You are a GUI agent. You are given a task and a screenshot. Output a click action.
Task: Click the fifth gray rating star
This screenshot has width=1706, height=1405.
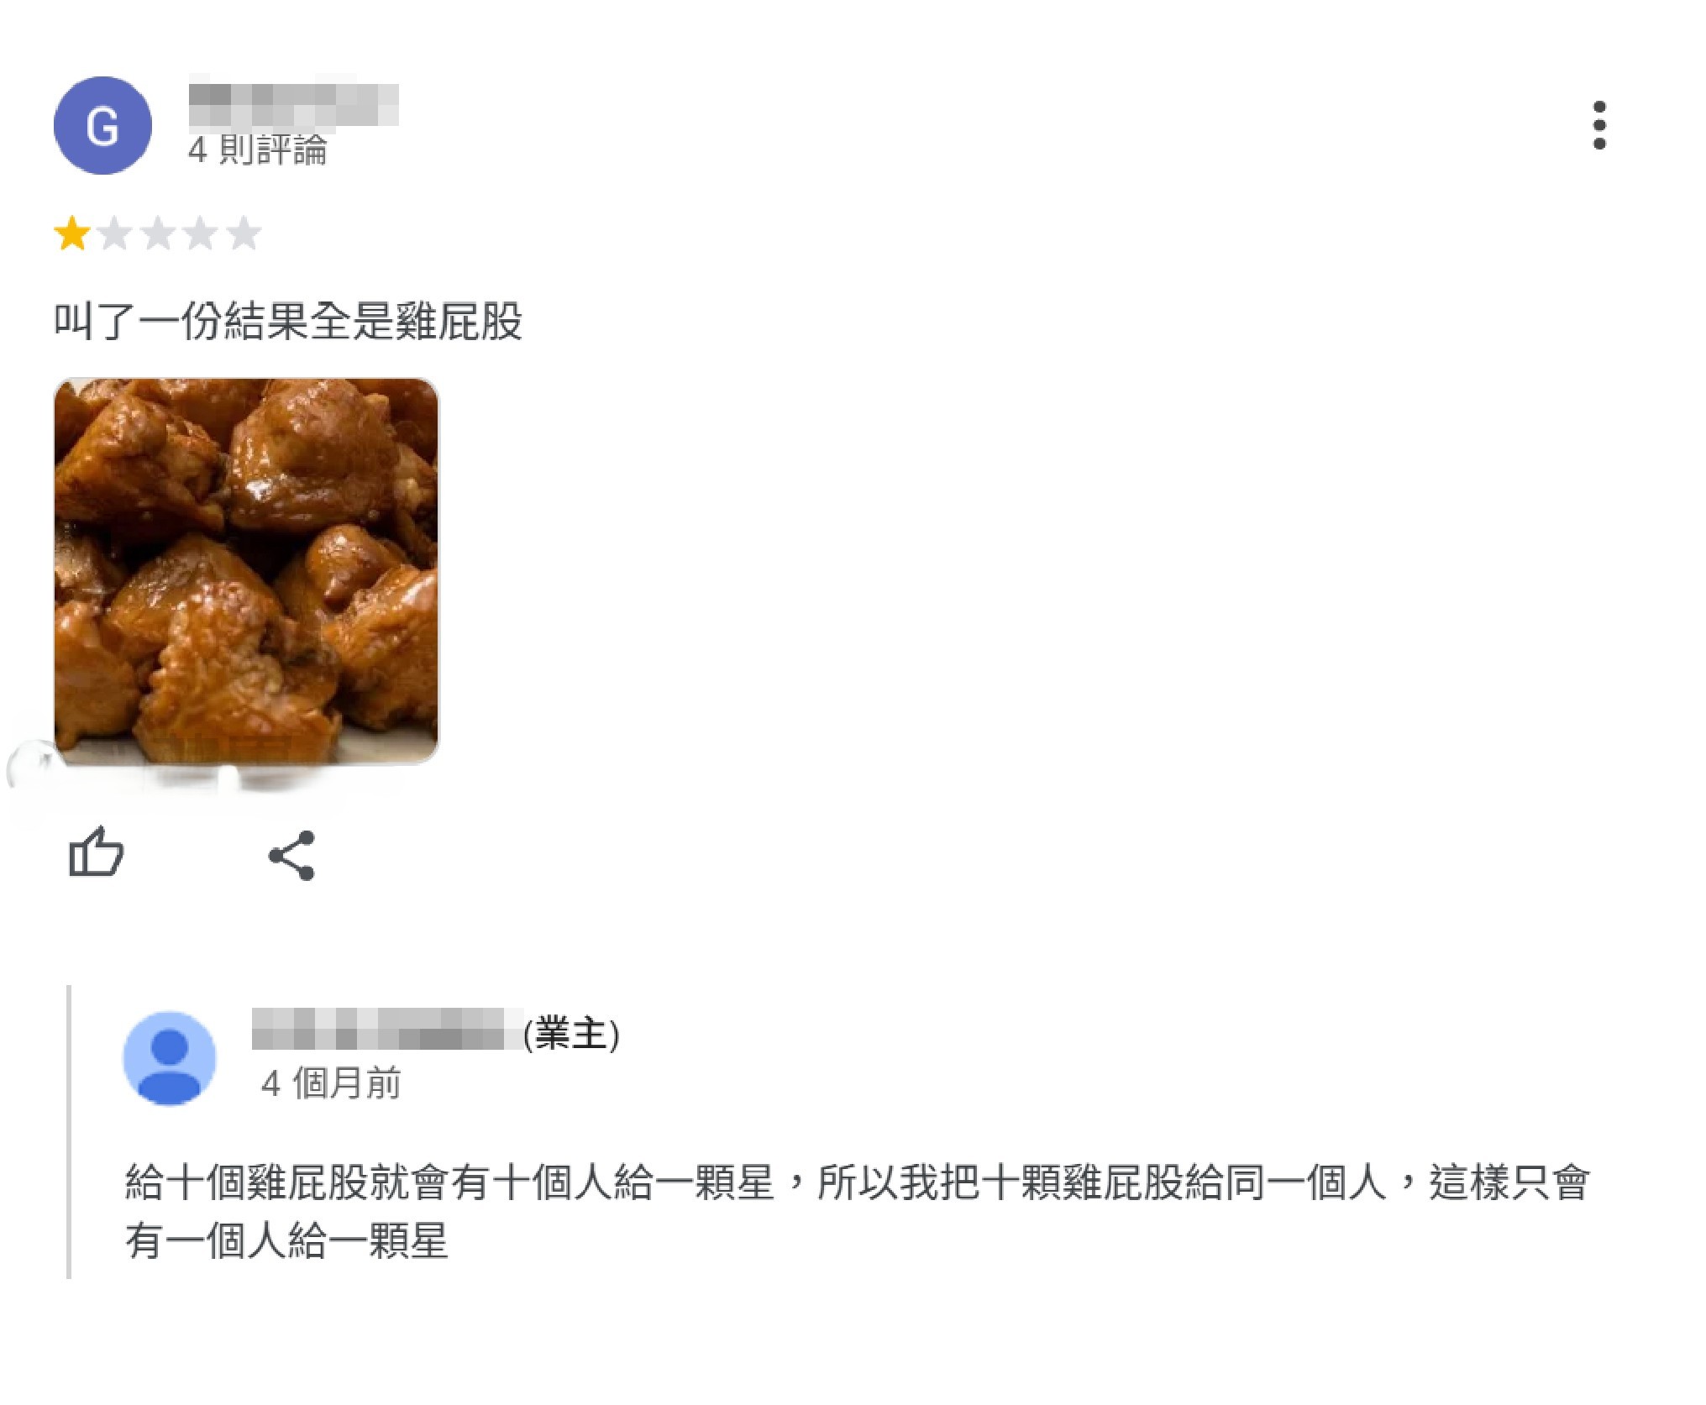244,233
